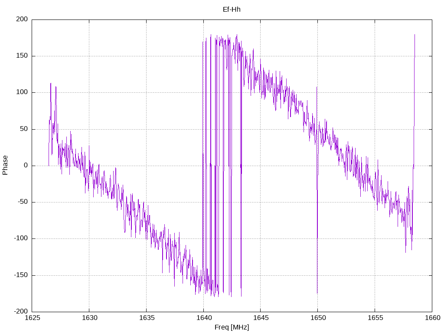Click the x-axis tick label 1625

pyautogui.click(x=32, y=318)
